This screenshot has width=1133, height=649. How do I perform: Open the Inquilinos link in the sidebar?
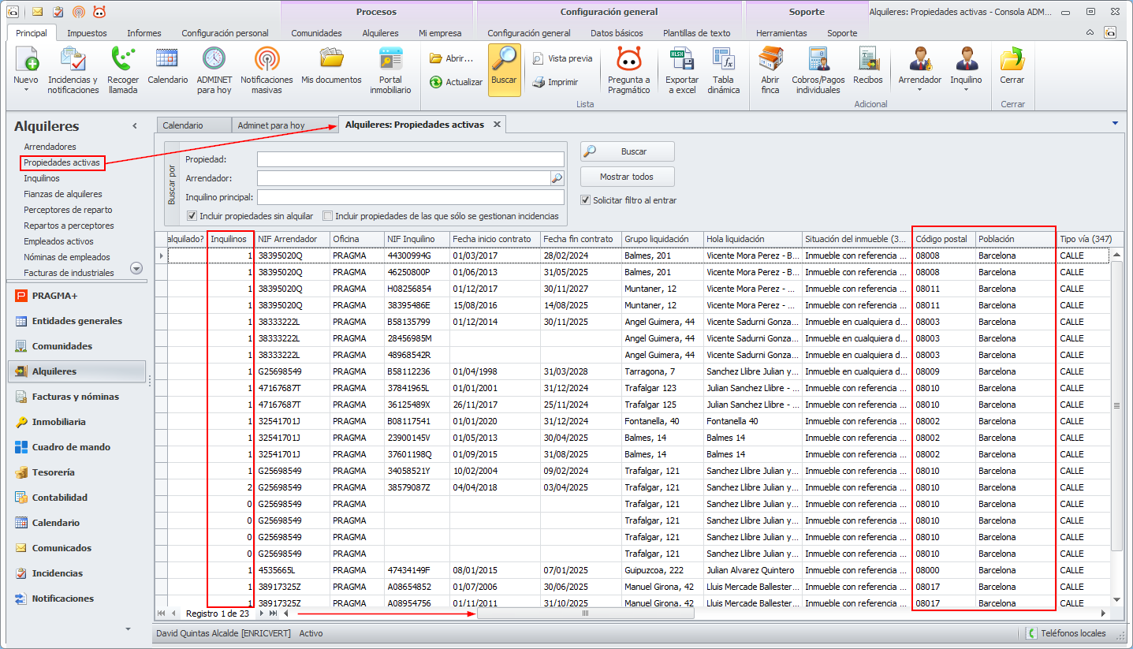tap(42, 178)
